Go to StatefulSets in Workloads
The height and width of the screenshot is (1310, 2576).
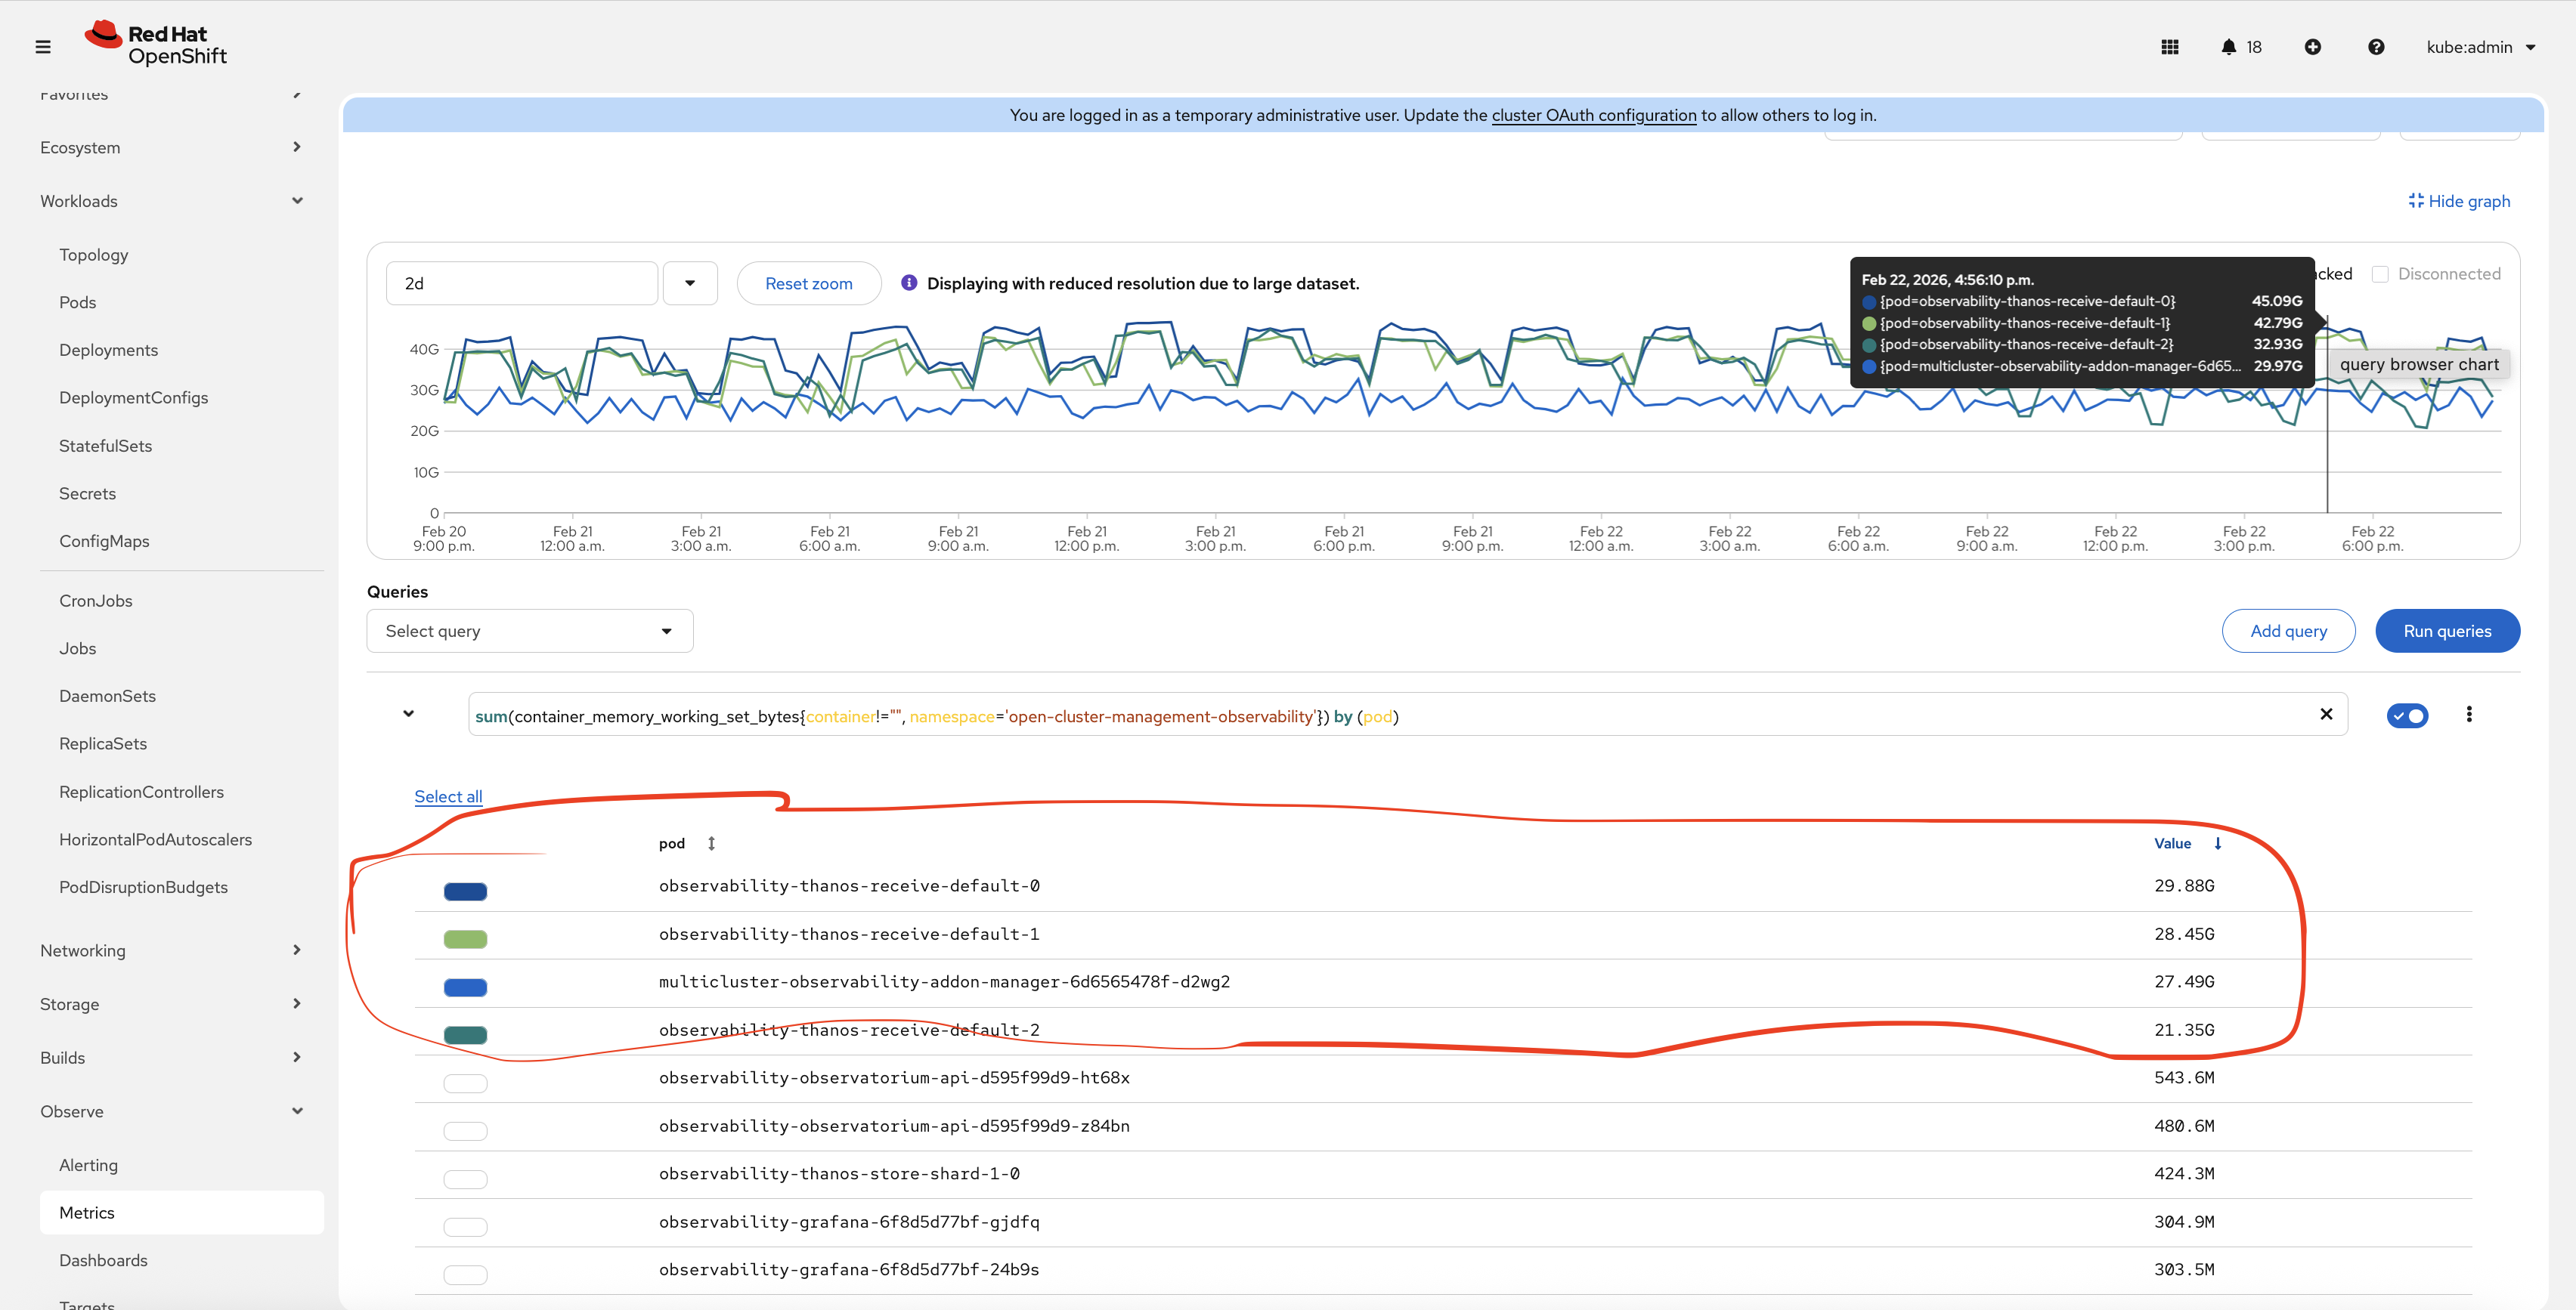tap(105, 446)
